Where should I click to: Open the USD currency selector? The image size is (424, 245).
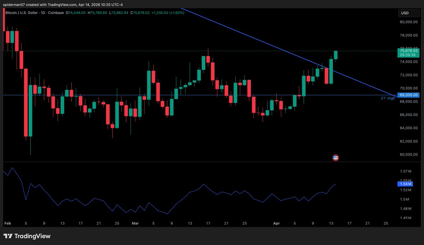tap(405, 13)
